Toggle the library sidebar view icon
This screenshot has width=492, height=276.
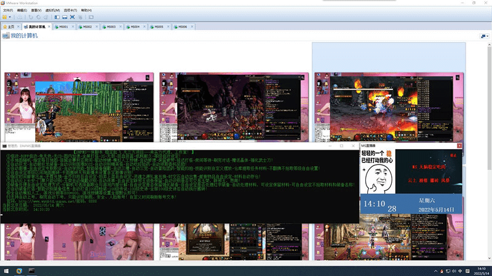[57, 17]
